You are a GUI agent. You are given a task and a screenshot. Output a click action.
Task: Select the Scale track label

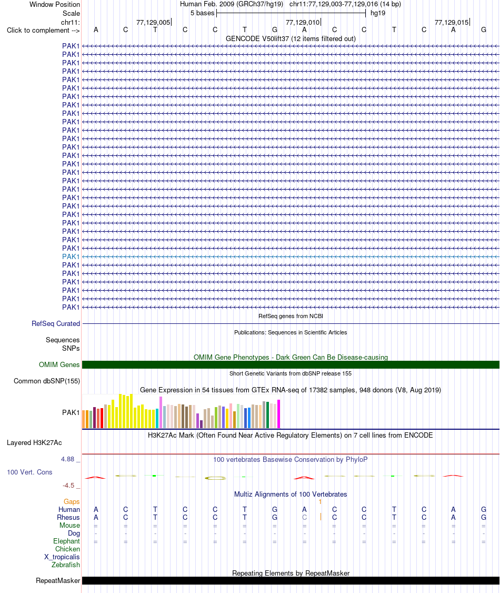pyautogui.click(x=71, y=13)
